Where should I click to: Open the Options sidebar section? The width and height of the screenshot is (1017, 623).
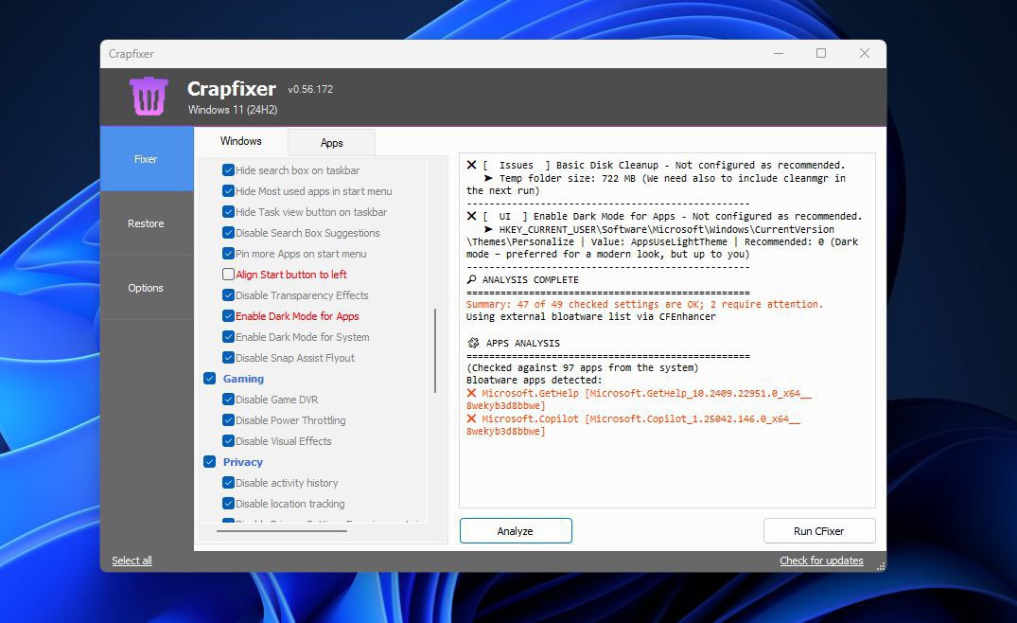point(146,287)
